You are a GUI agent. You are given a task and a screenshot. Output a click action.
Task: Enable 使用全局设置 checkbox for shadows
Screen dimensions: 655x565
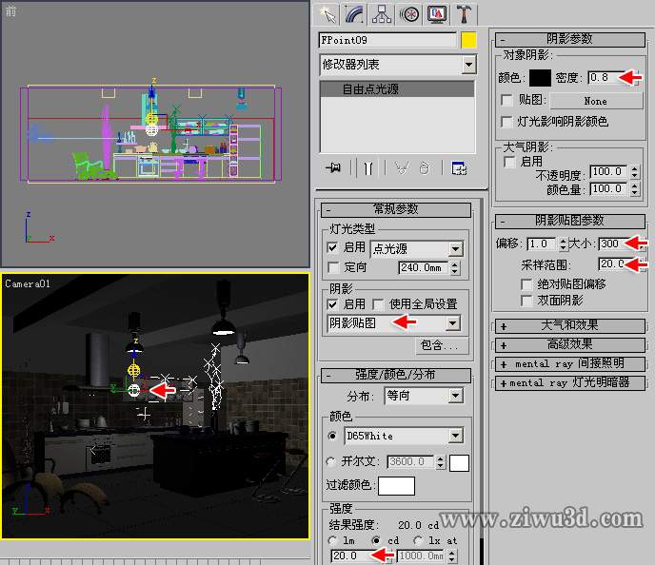coord(378,304)
